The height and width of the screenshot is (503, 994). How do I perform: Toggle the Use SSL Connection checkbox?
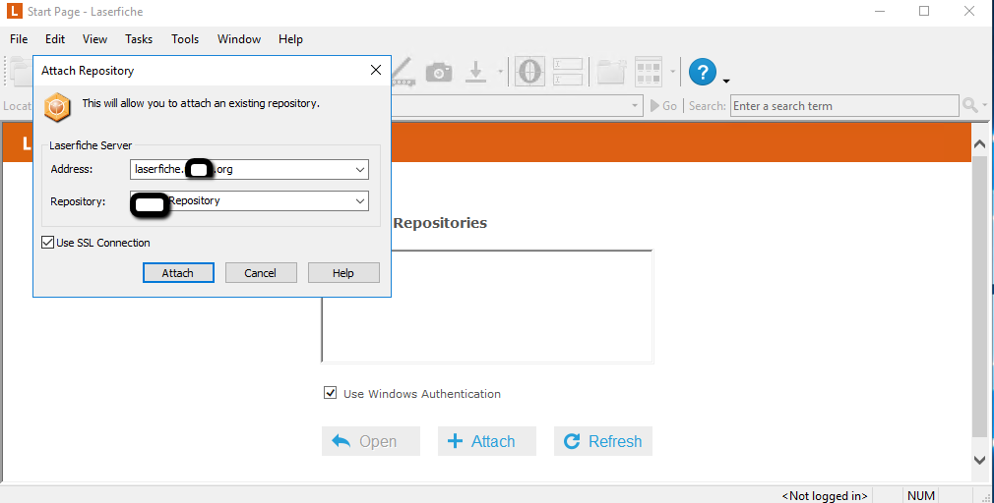tap(47, 243)
